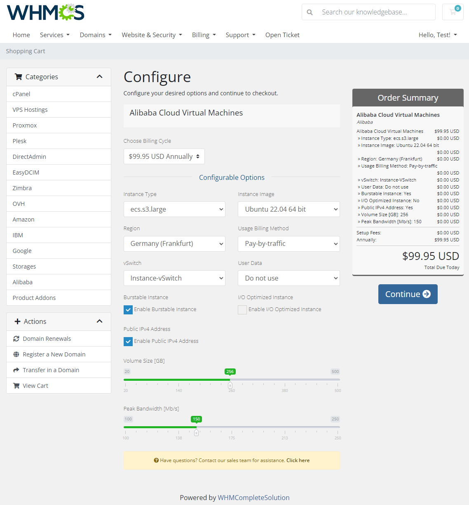469x505 pixels.
Task: Select the VPS Hostings category
Action: [59, 110]
